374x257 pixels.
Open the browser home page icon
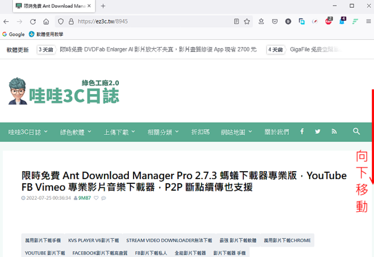[46, 21]
